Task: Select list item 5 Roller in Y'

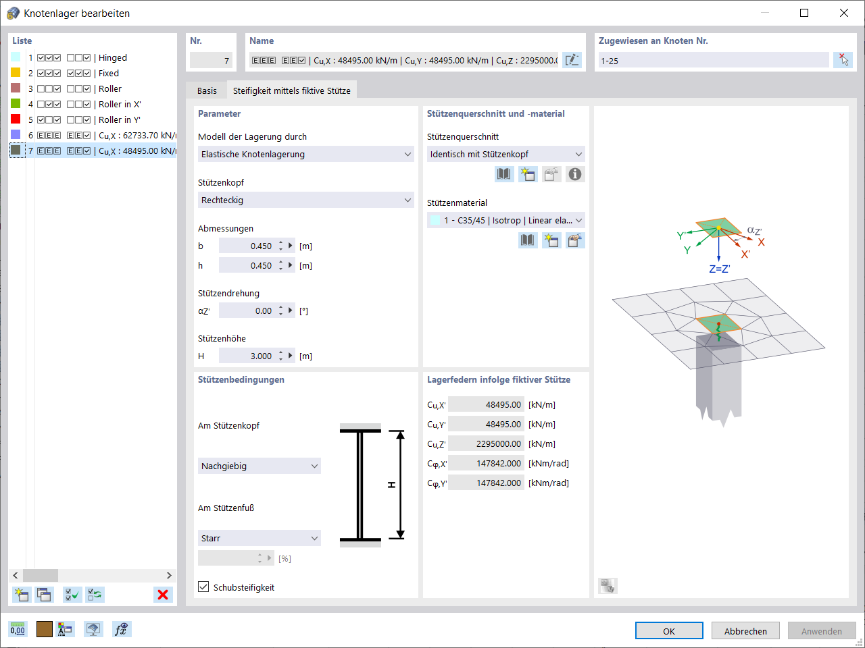Action: coord(93,119)
